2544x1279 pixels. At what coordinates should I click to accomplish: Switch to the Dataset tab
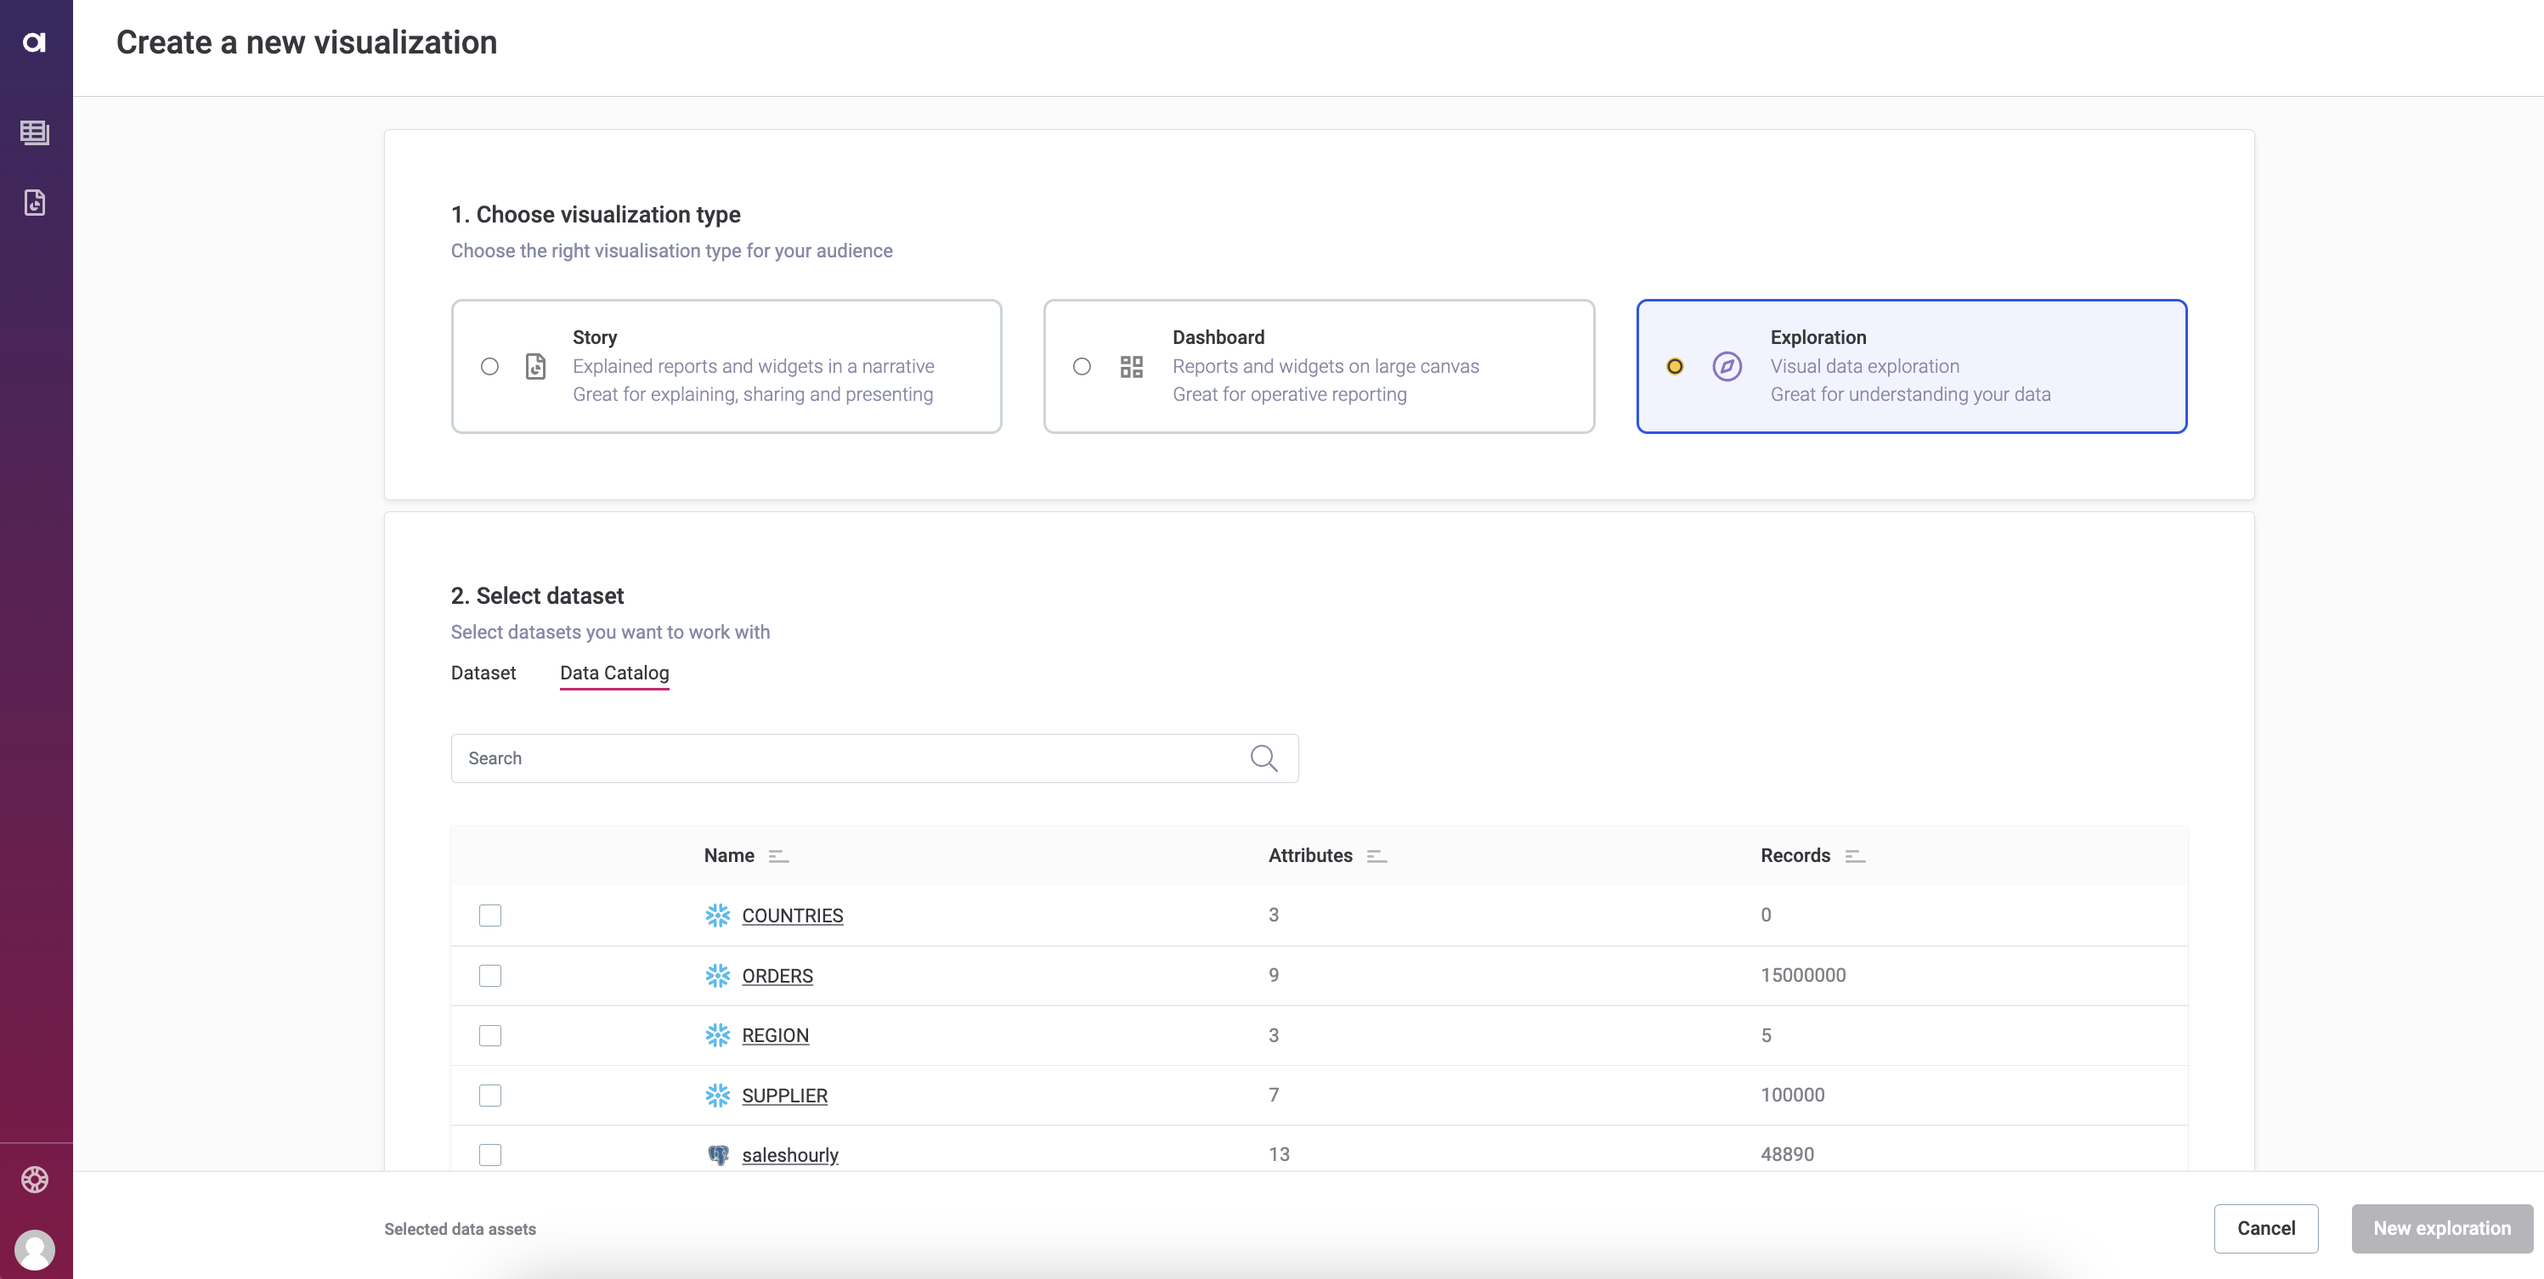[x=483, y=673]
